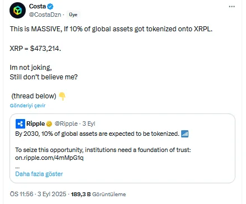Open the @Ripple handle in quoted post
This screenshot has height=204, width=246.
pos(66,124)
